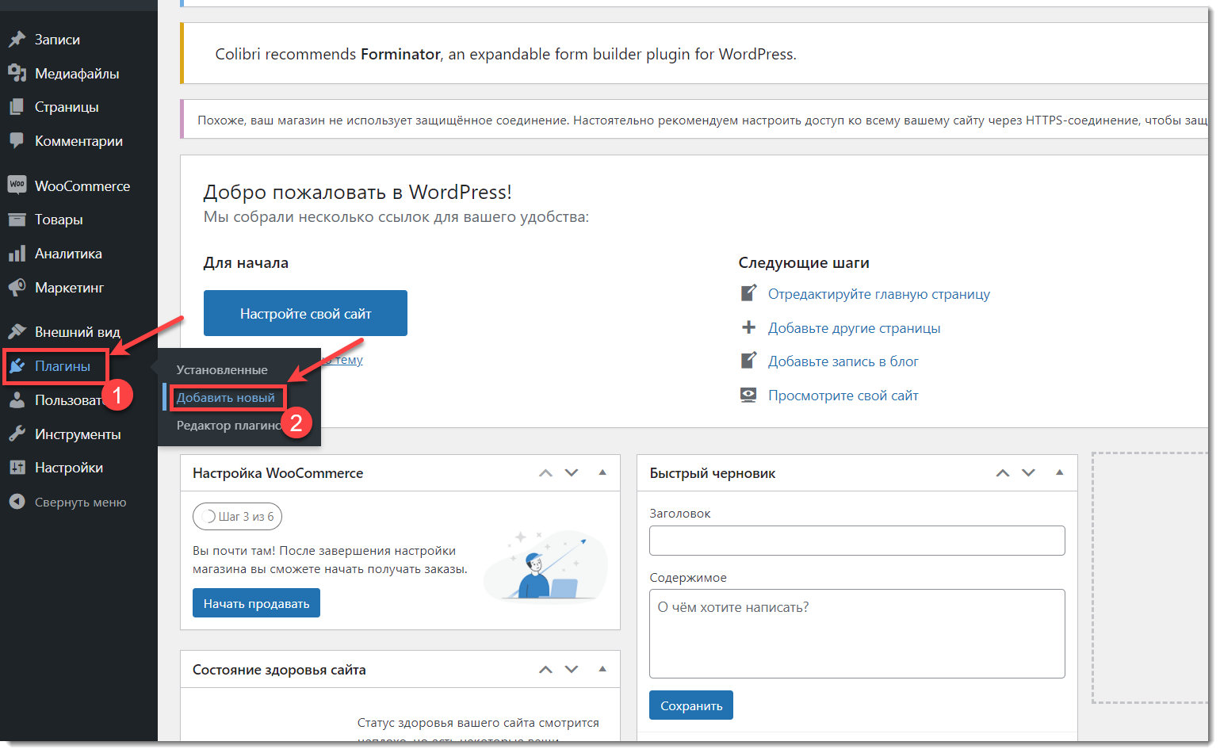
Task: Click the sliders icon beside Настройки
Action: pyautogui.click(x=17, y=468)
